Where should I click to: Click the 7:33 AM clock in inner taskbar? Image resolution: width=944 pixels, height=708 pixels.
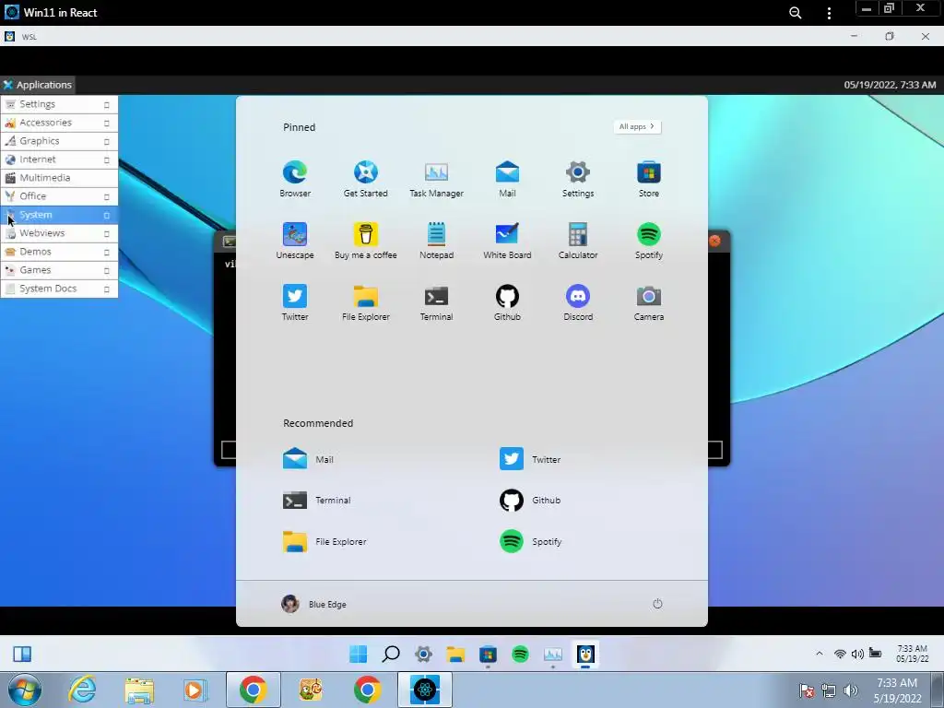click(x=912, y=654)
